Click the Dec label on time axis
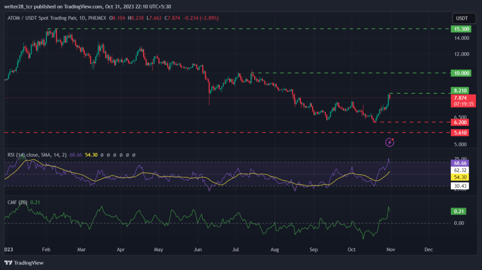482x270 pixels. pos(428,249)
